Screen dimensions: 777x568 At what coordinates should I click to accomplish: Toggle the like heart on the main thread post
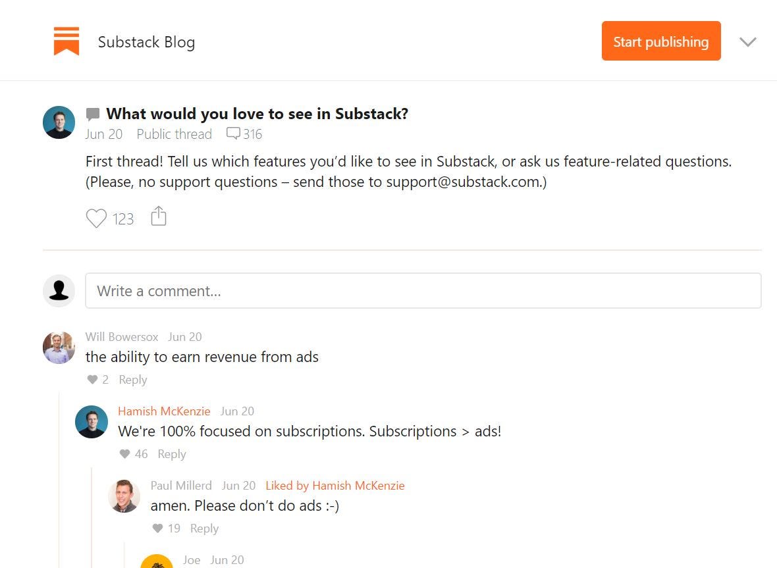(x=96, y=217)
